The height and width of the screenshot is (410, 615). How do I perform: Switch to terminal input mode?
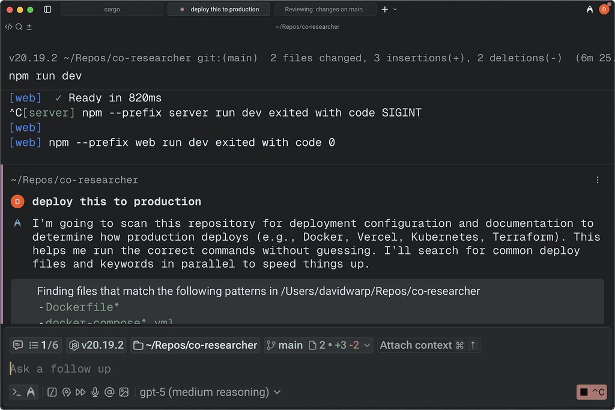[16, 391]
